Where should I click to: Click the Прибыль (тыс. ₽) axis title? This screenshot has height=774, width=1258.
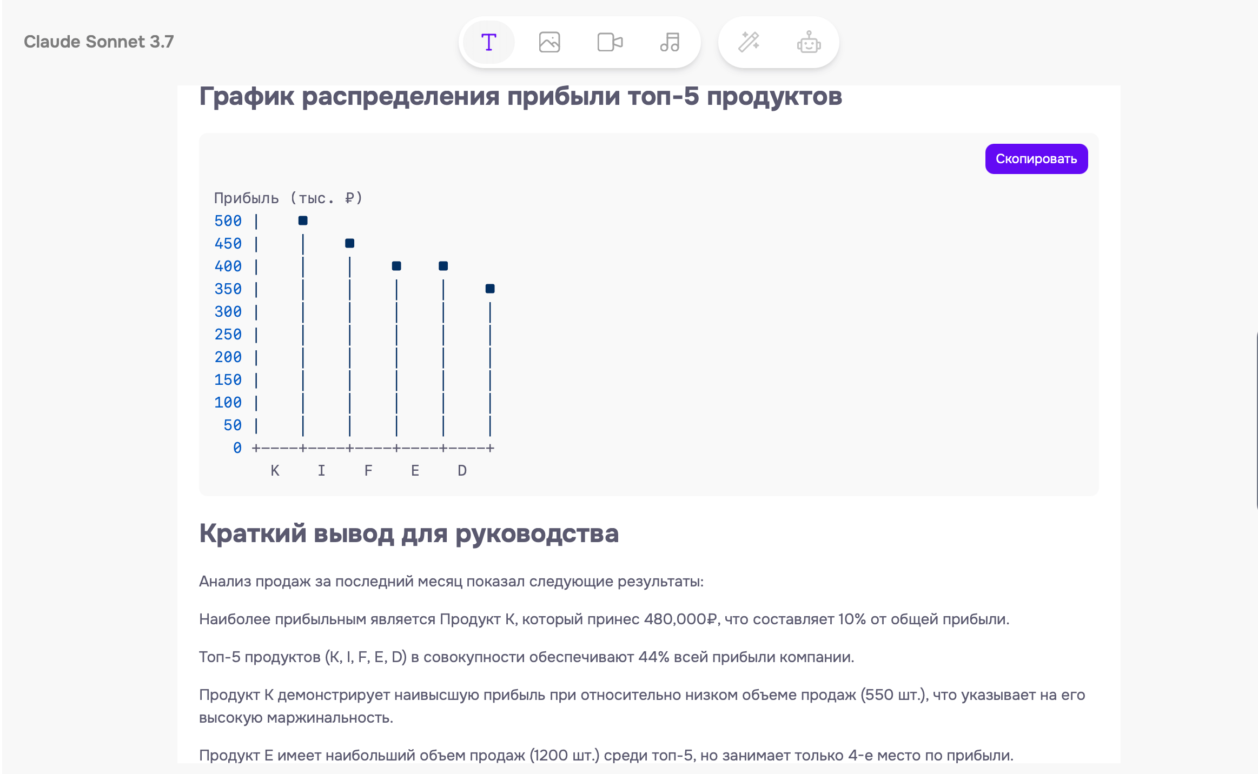[288, 198]
